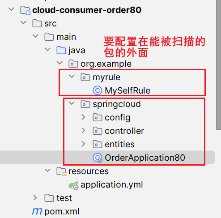
Task: Click the blue java source root folder icon
Action: click(x=61, y=50)
